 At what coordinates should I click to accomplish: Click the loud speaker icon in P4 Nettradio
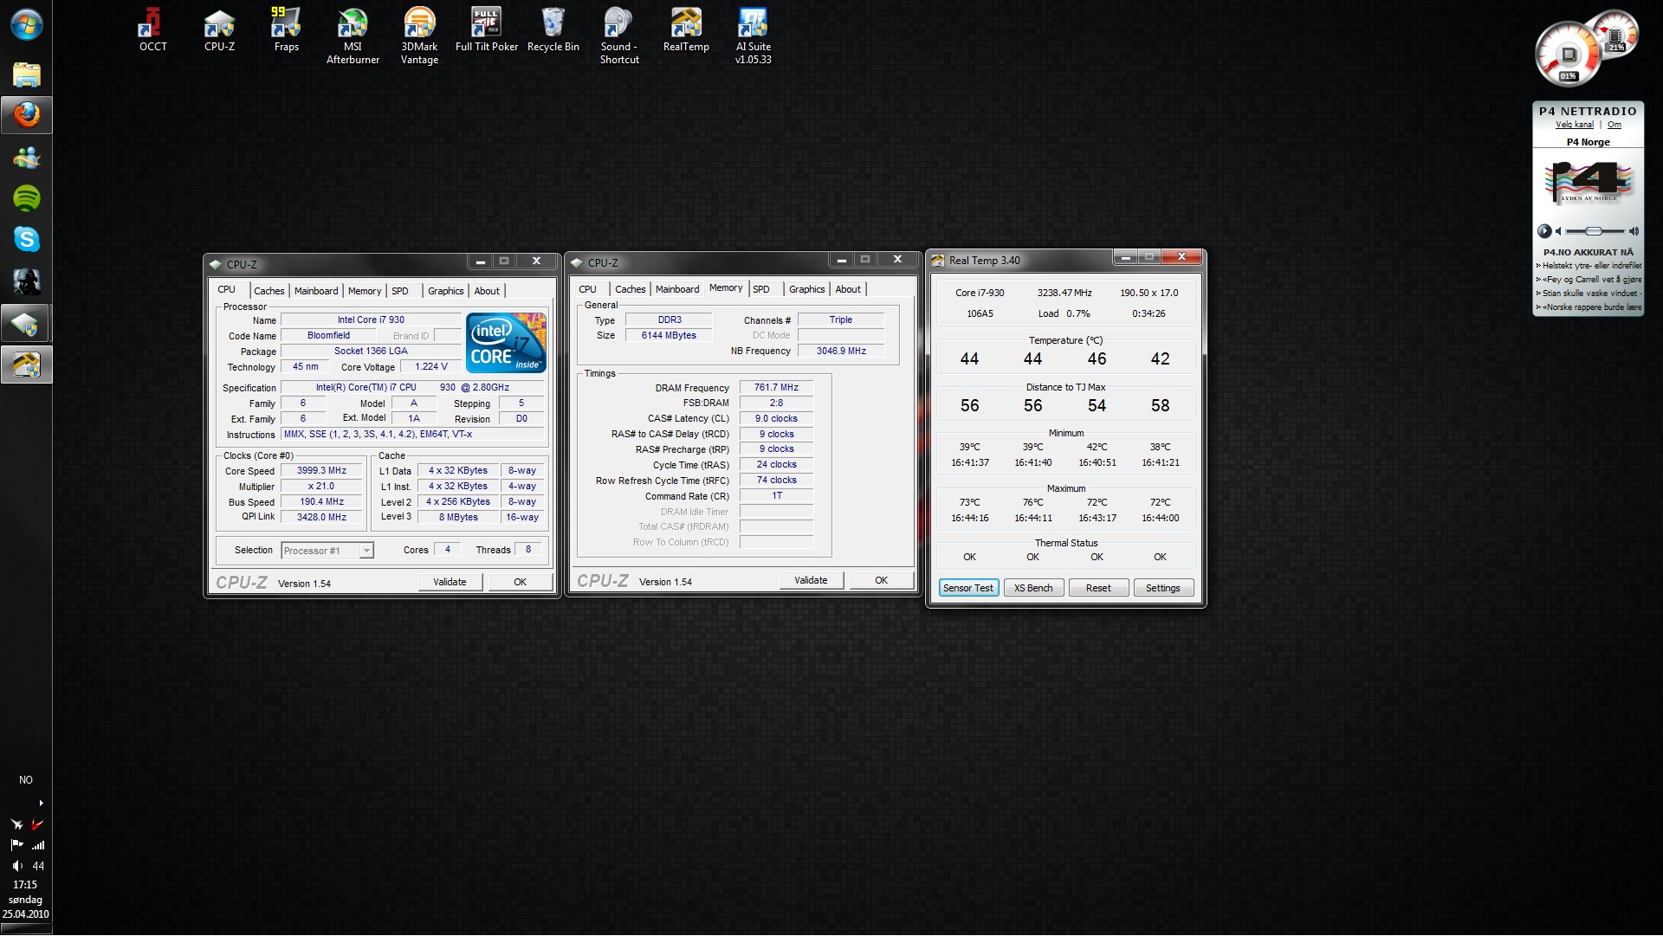tap(1634, 231)
